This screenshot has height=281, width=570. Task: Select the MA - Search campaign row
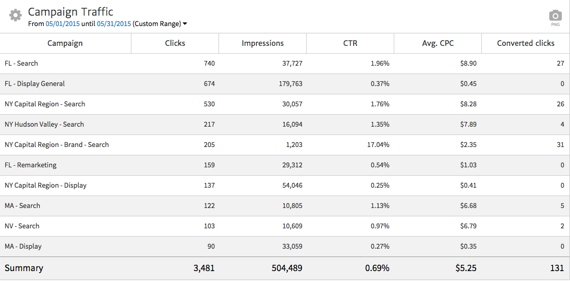pyautogui.click(x=22, y=206)
